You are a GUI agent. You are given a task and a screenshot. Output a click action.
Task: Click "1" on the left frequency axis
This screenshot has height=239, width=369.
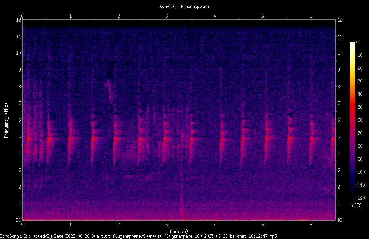(20, 203)
